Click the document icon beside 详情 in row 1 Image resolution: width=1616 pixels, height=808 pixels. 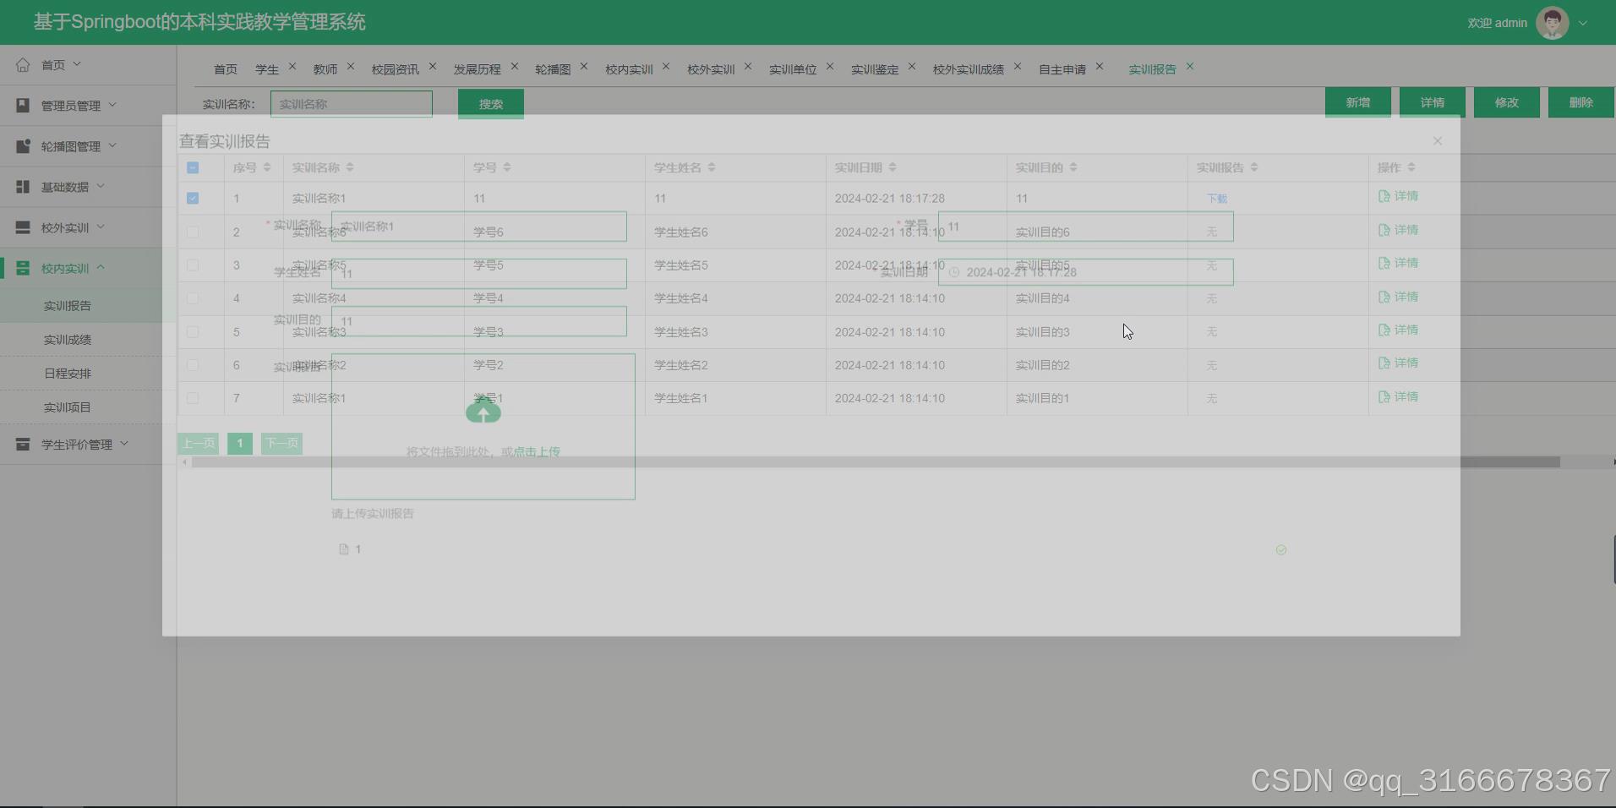click(x=1383, y=196)
